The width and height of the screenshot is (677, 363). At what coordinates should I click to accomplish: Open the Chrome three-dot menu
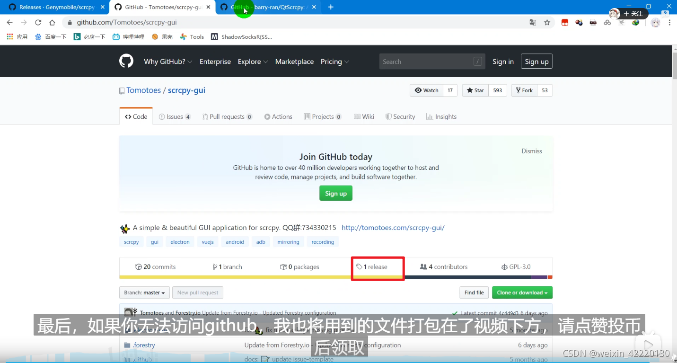669,22
